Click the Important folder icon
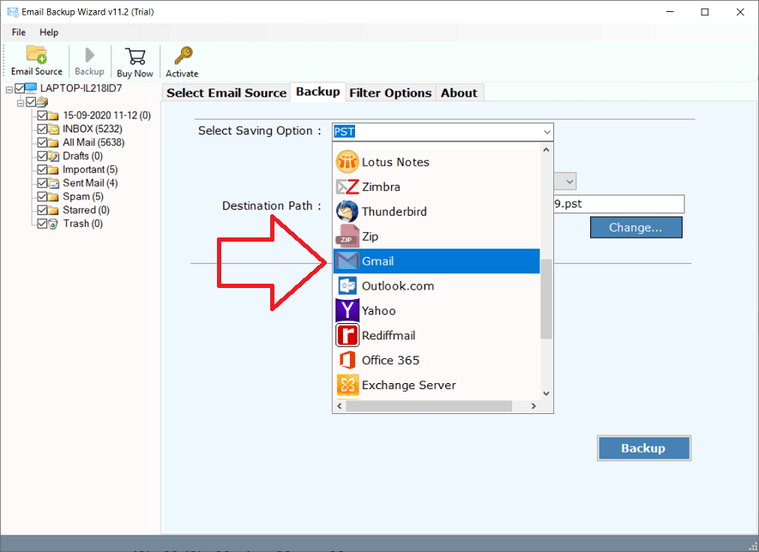Screen dimensions: 759x552 pos(53,170)
